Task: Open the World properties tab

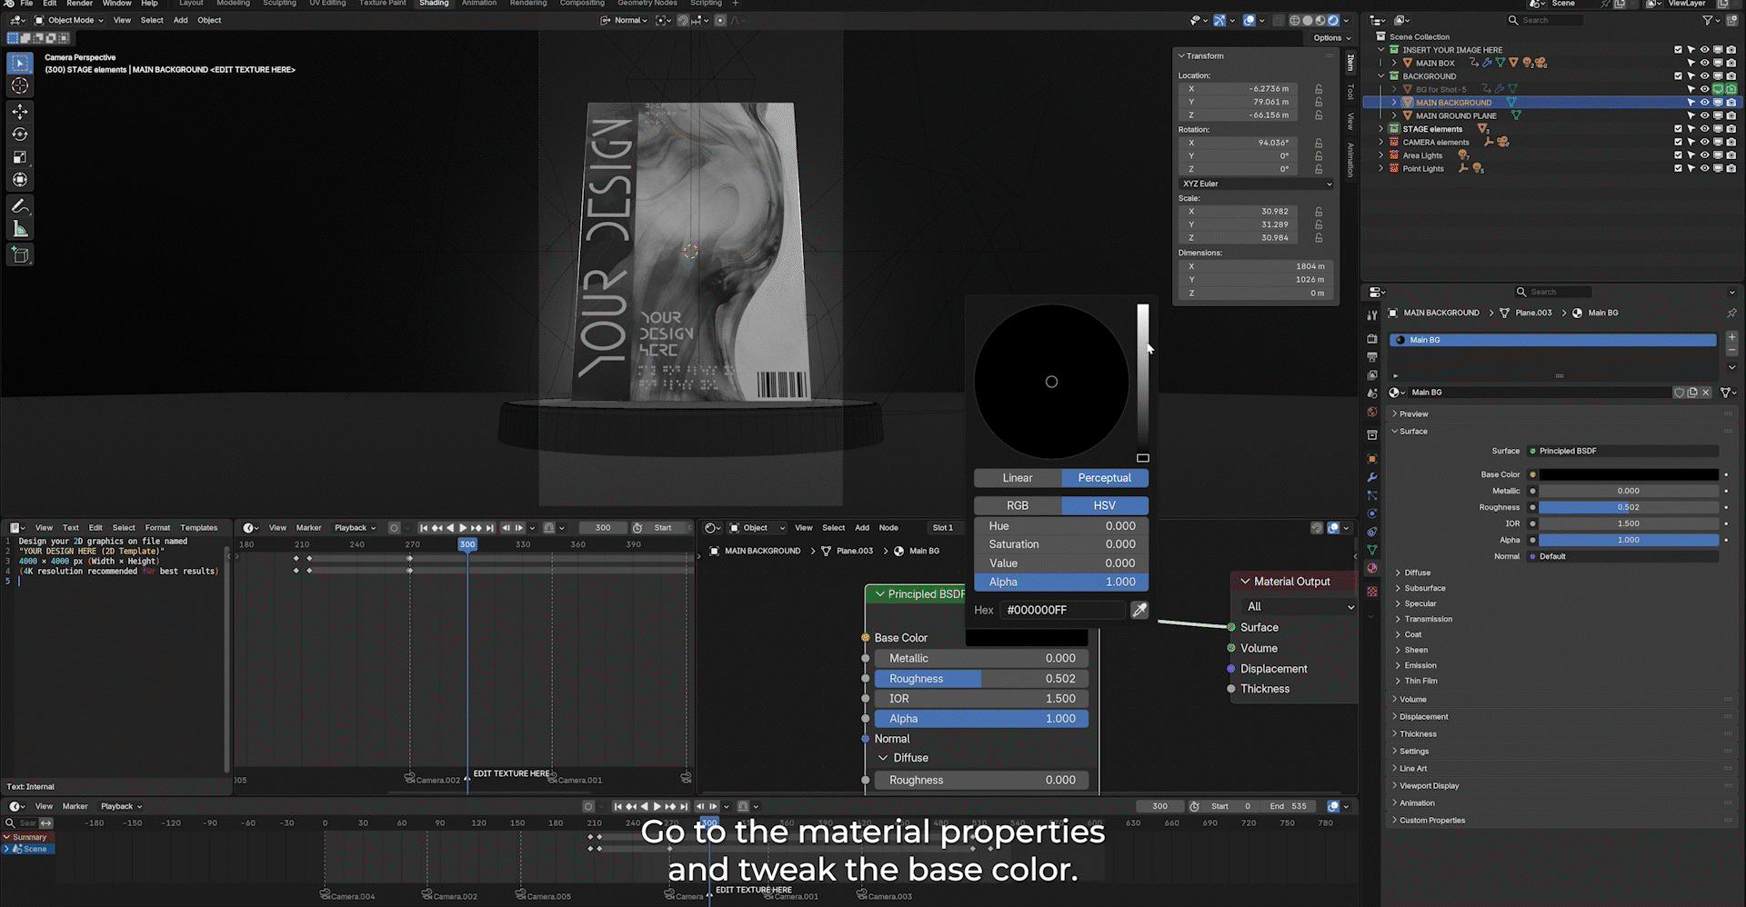Action: point(1372,412)
